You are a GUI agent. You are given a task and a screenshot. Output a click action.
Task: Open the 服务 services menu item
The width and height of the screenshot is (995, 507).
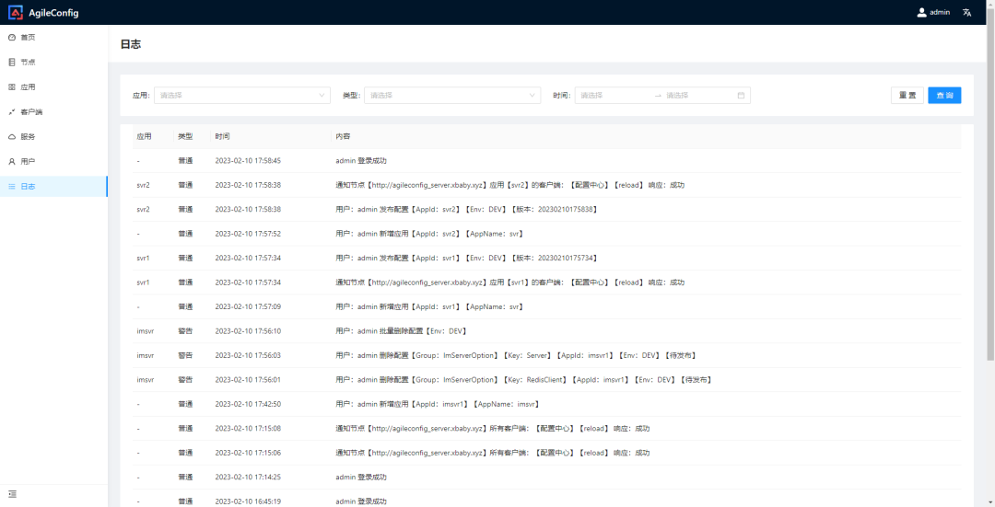29,137
